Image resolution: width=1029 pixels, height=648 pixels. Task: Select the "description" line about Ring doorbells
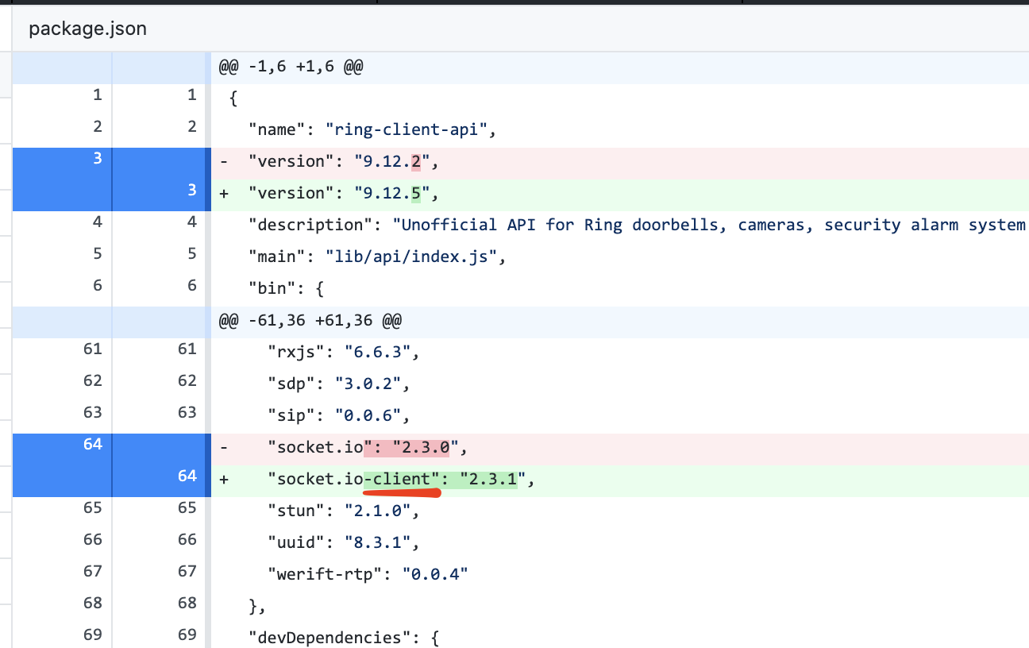coord(620,225)
